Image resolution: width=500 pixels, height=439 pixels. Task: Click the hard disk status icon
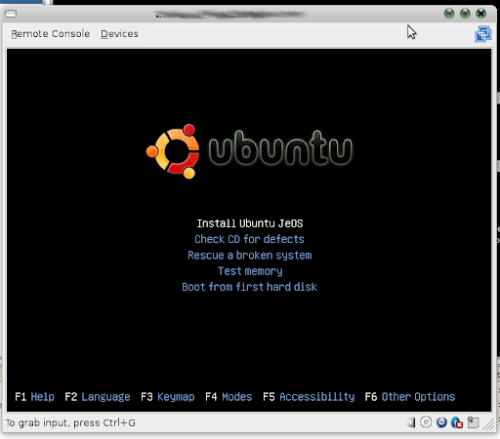click(411, 422)
